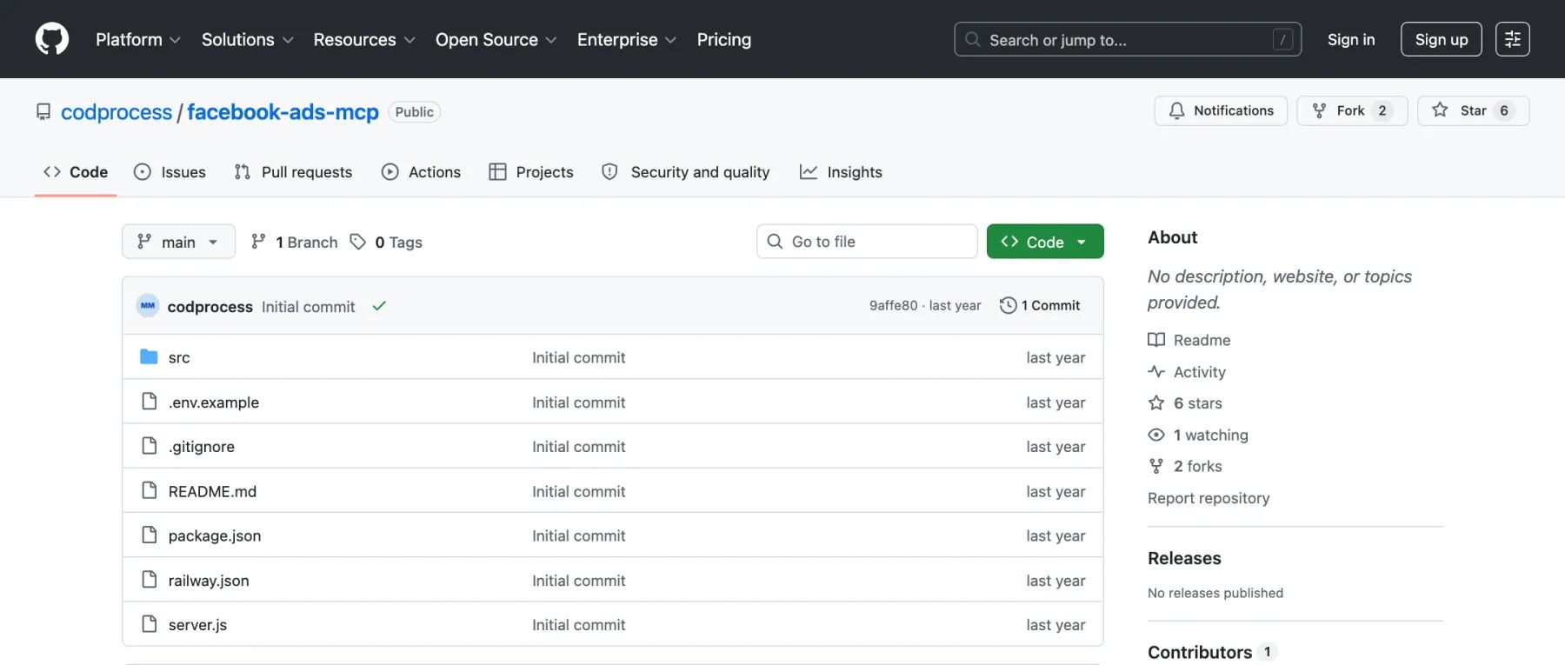Viewport: 1565px width, 665px height.
Task: Jump to the Readme link in About
Action: point(1189,340)
